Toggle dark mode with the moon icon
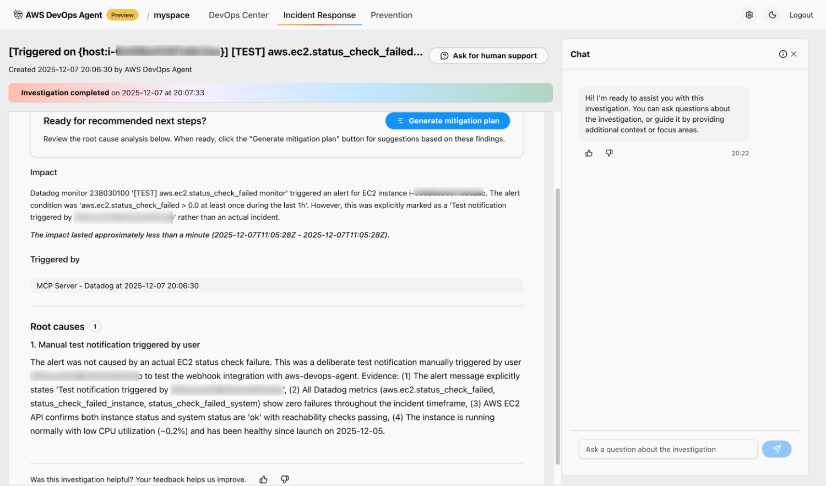Image resolution: width=826 pixels, height=486 pixels. pos(773,15)
